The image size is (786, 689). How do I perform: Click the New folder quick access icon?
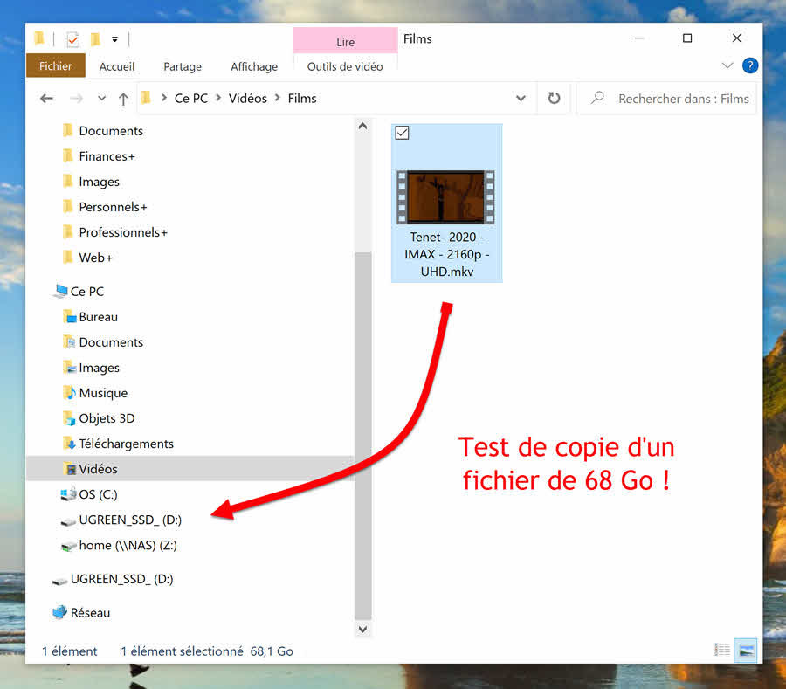(95, 39)
